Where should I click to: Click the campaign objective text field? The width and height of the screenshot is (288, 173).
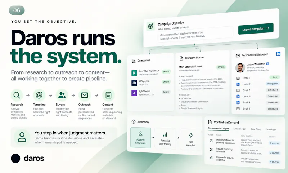pos(195,35)
